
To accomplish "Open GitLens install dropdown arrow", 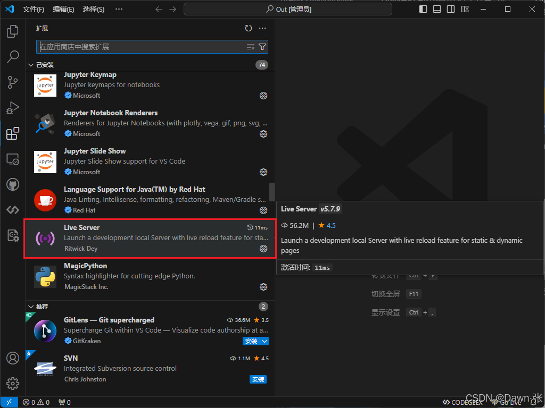I will point(265,342).
